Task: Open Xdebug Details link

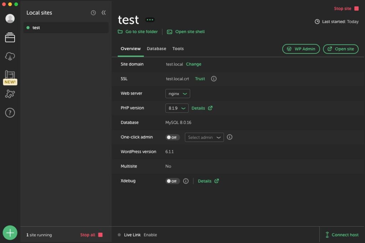Action: pyautogui.click(x=208, y=181)
